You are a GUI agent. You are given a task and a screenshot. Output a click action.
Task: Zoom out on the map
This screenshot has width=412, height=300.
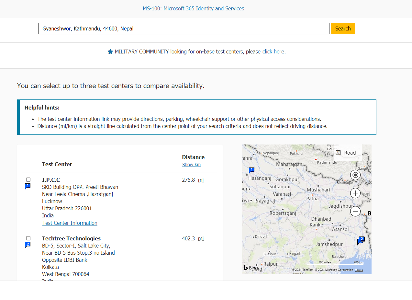pos(355,212)
